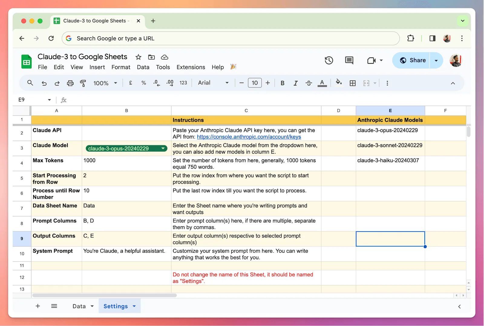Open the Help menu
Viewport: 484px width, 326px height.
(218, 67)
